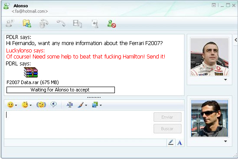Switch to text typing mode A icon
Viewport: 238px width, 159px height.
[x=180, y=143]
